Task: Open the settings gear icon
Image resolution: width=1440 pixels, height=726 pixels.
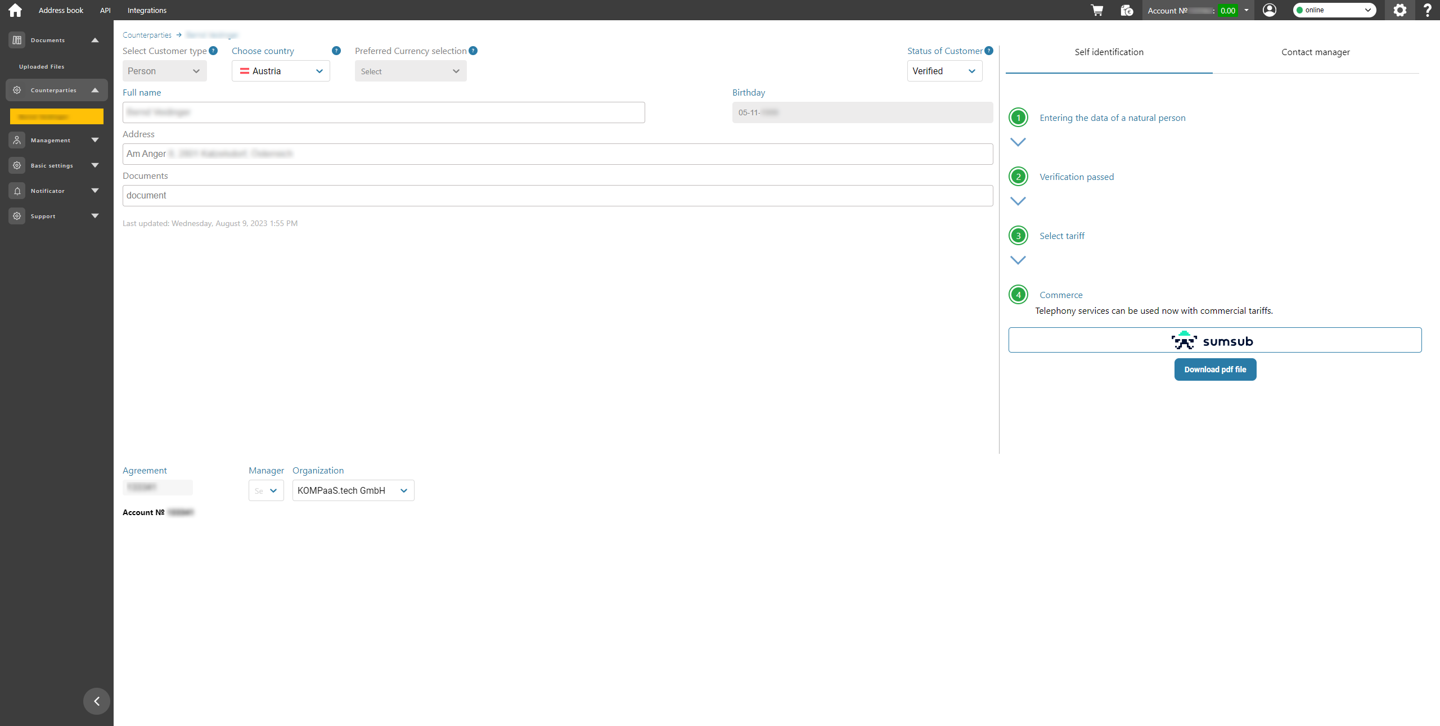Action: 1399,10
